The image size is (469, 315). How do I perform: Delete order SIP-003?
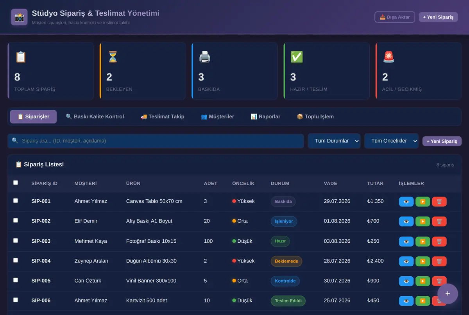pos(439,242)
